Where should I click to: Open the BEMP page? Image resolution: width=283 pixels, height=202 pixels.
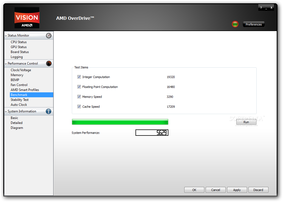coord(15,80)
